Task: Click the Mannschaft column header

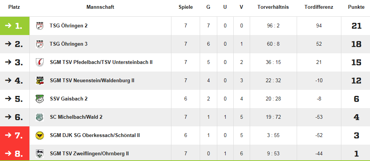Action: (x=100, y=7)
